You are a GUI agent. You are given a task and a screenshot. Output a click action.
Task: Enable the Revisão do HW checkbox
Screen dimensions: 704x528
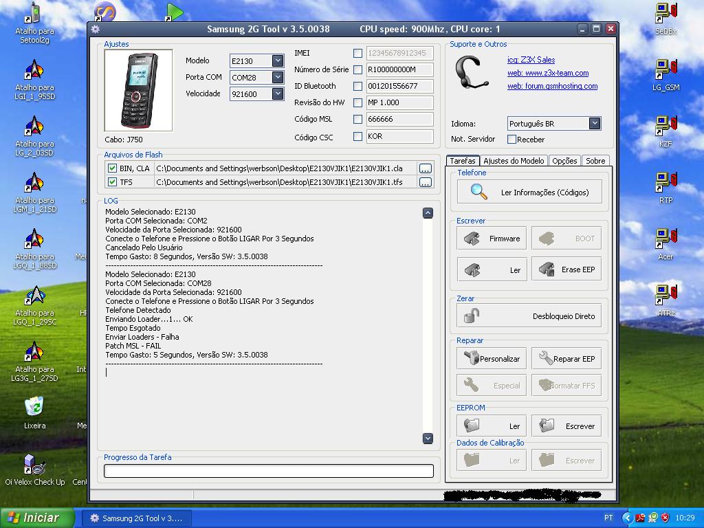pyautogui.click(x=357, y=103)
